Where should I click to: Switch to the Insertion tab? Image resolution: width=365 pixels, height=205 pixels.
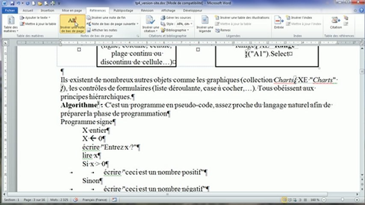(47, 10)
